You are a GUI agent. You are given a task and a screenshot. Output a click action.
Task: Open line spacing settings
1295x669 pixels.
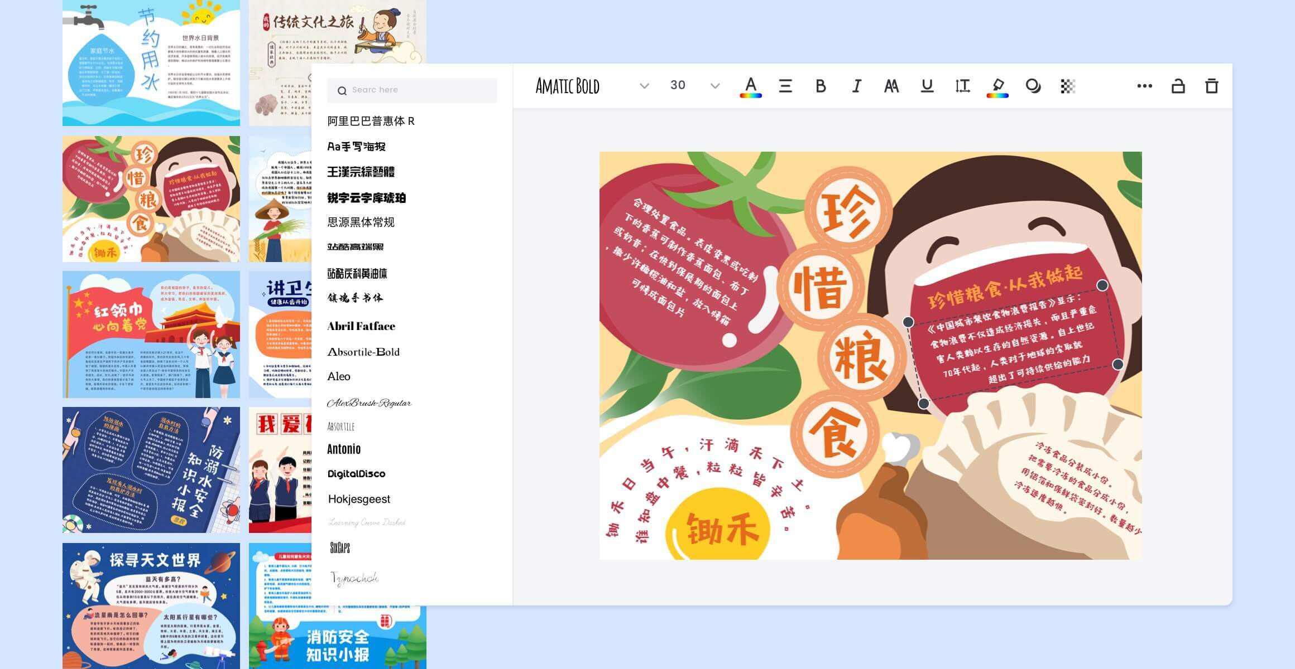(962, 86)
